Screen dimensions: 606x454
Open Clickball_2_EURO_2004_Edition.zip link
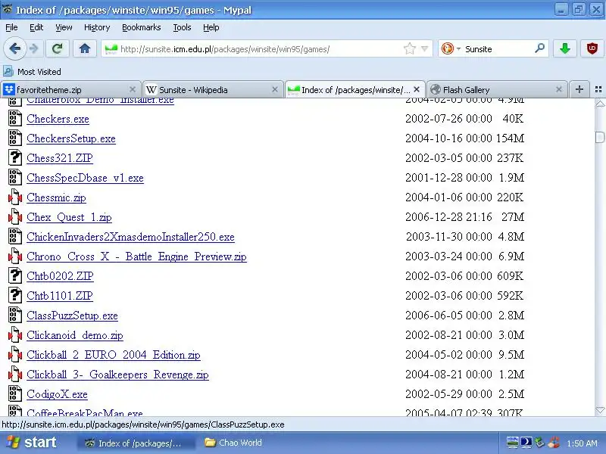click(x=114, y=355)
